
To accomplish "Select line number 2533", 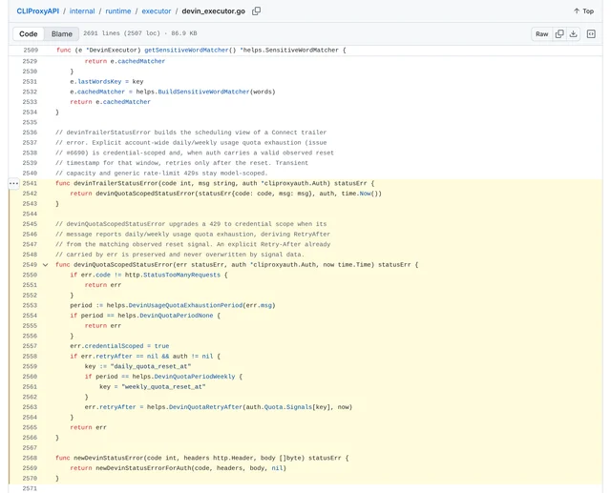I will click(30, 102).
